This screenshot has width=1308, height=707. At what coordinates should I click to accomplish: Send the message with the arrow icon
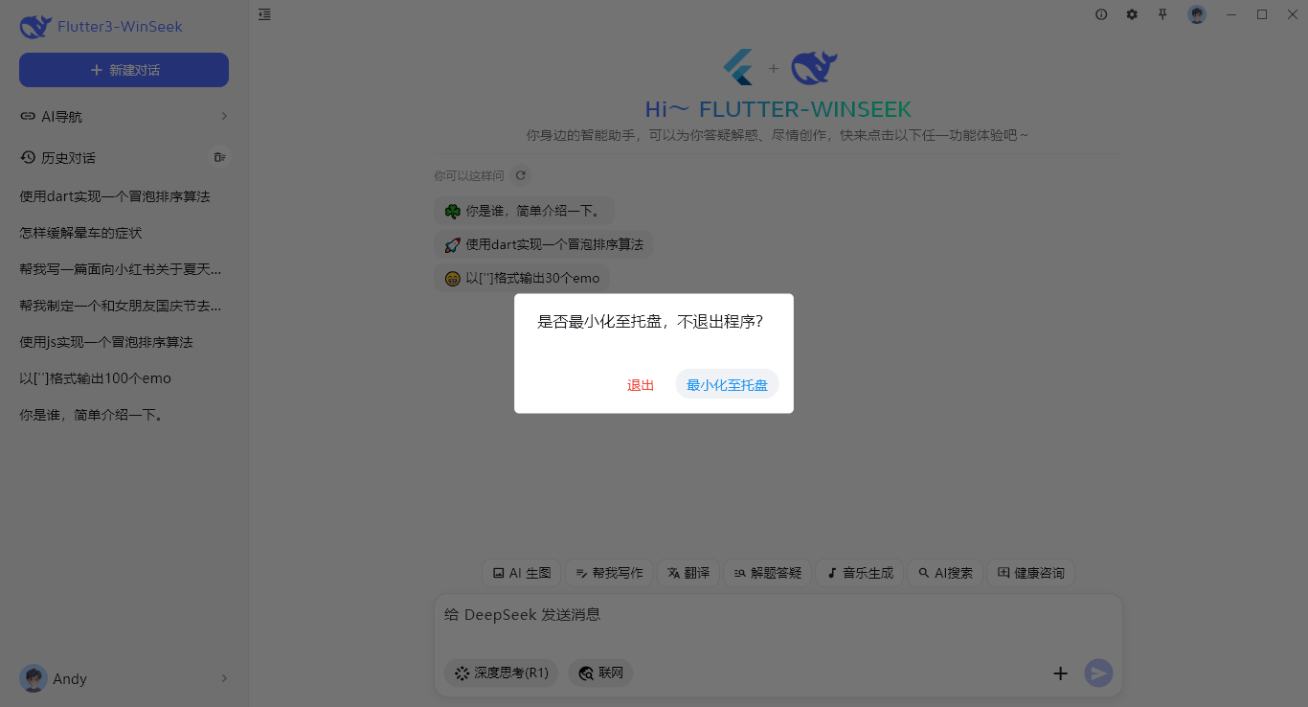[x=1098, y=673]
